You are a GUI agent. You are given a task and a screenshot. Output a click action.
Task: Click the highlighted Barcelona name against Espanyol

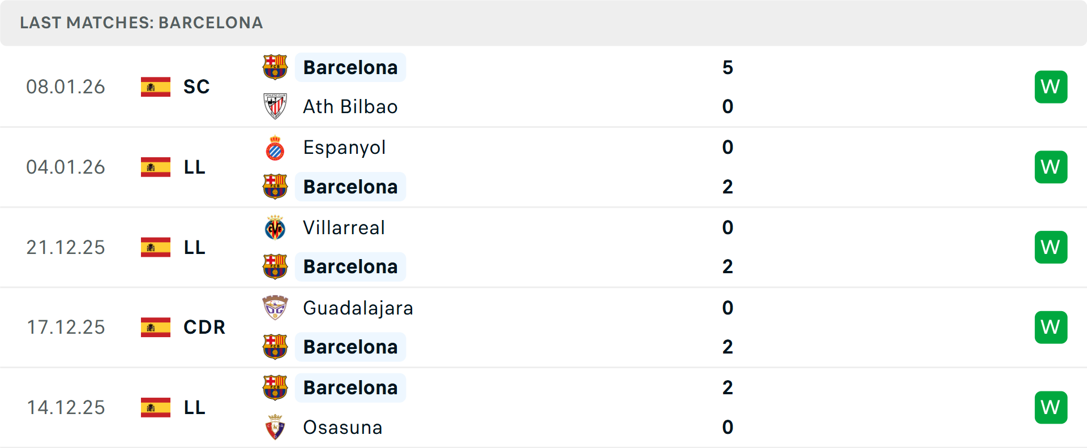350,187
